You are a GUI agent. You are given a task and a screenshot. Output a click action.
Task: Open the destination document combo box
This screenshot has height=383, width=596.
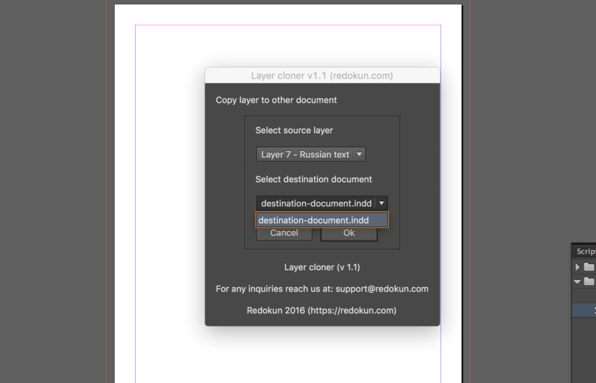317,203
